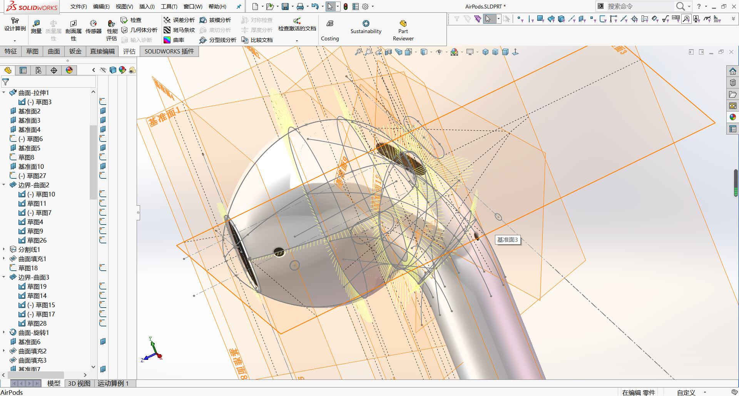The height and width of the screenshot is (396, 739).
Task: Click the Part Reviewer button
Action: (403, 30)
